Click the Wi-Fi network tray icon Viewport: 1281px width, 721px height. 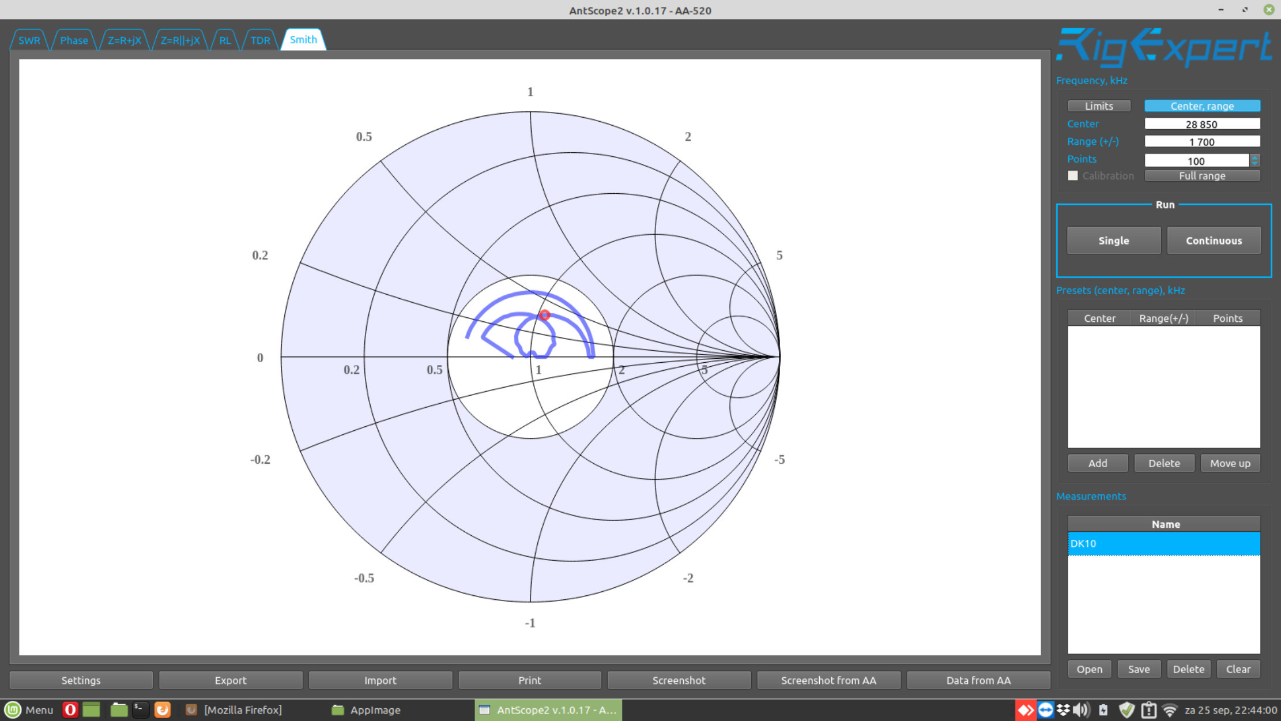[1169, 709]
